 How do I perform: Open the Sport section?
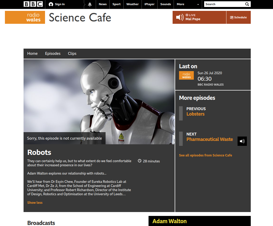[x=116, y=4]
